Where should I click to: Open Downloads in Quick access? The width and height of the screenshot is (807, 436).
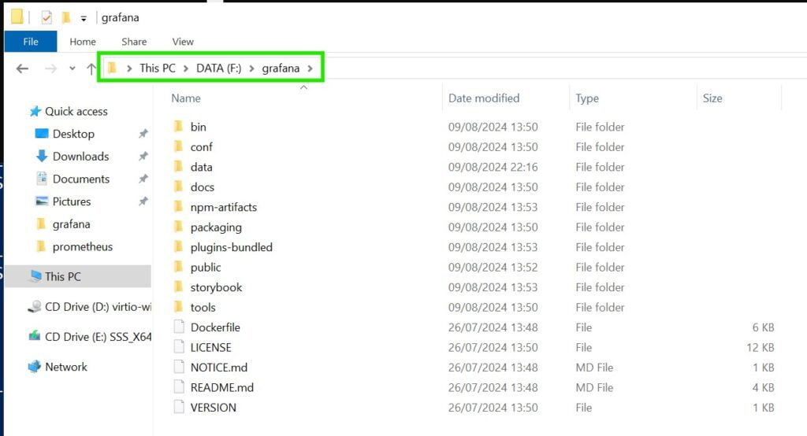click(80, 157)
